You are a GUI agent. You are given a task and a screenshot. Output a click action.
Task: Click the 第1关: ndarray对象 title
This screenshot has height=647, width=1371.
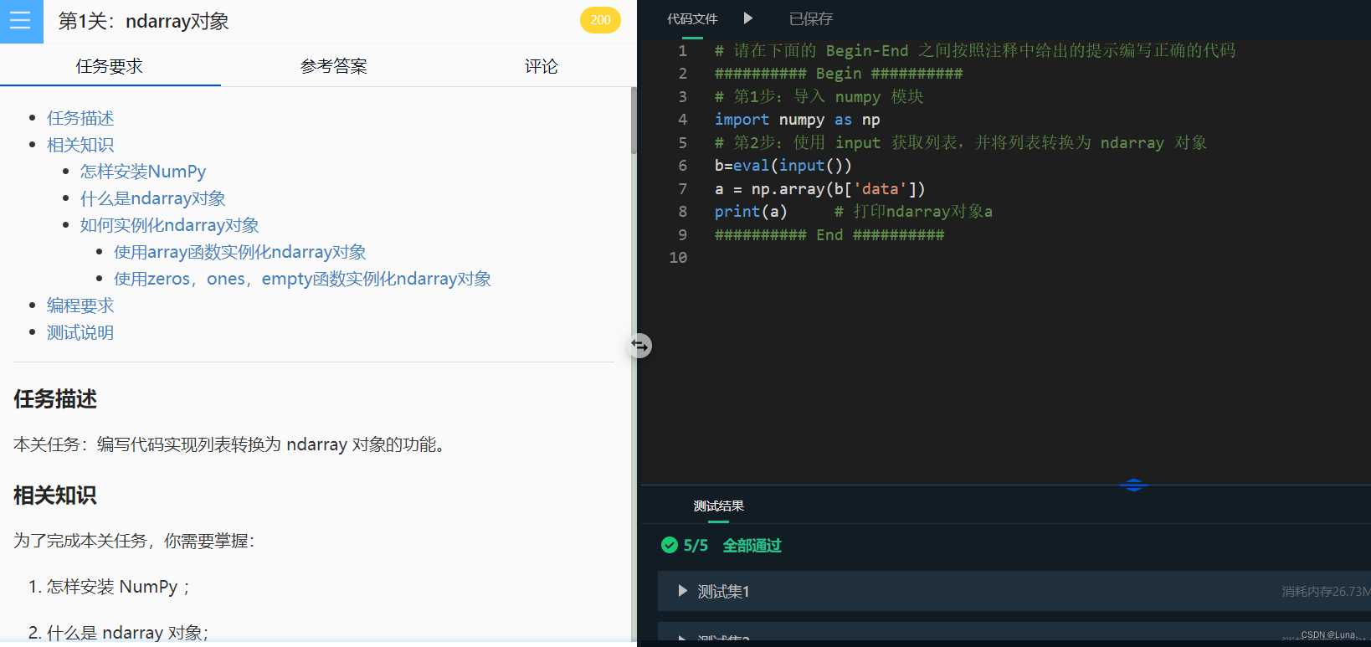pyautogui.click(x=144, y=21)
